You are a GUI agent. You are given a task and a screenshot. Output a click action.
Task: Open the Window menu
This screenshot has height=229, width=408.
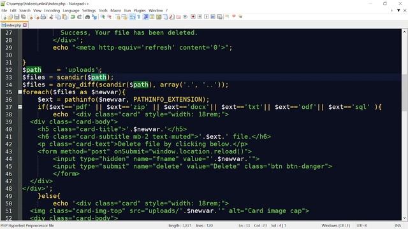(x=156, y=10)
